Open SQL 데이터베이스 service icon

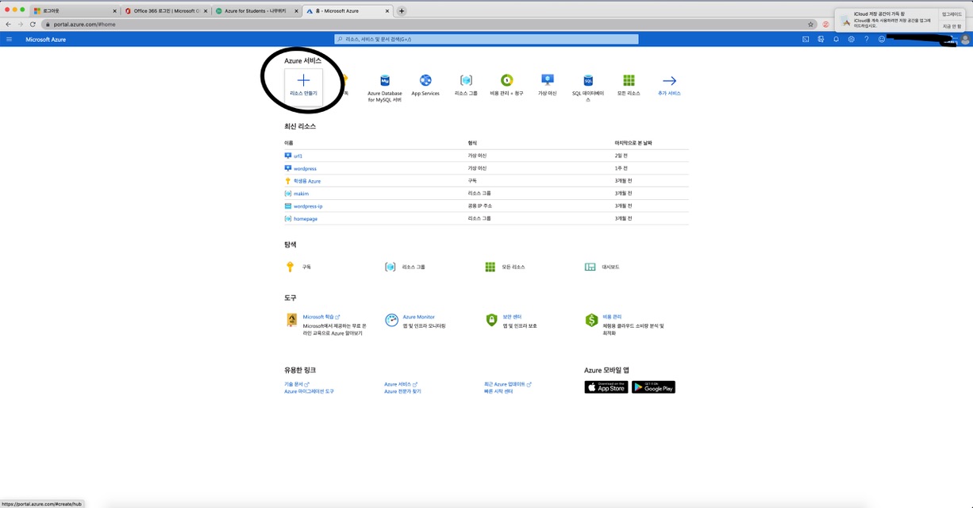coord(588,80)
